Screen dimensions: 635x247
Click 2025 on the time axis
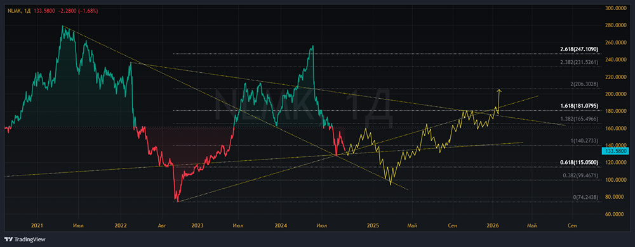point(373,225)
